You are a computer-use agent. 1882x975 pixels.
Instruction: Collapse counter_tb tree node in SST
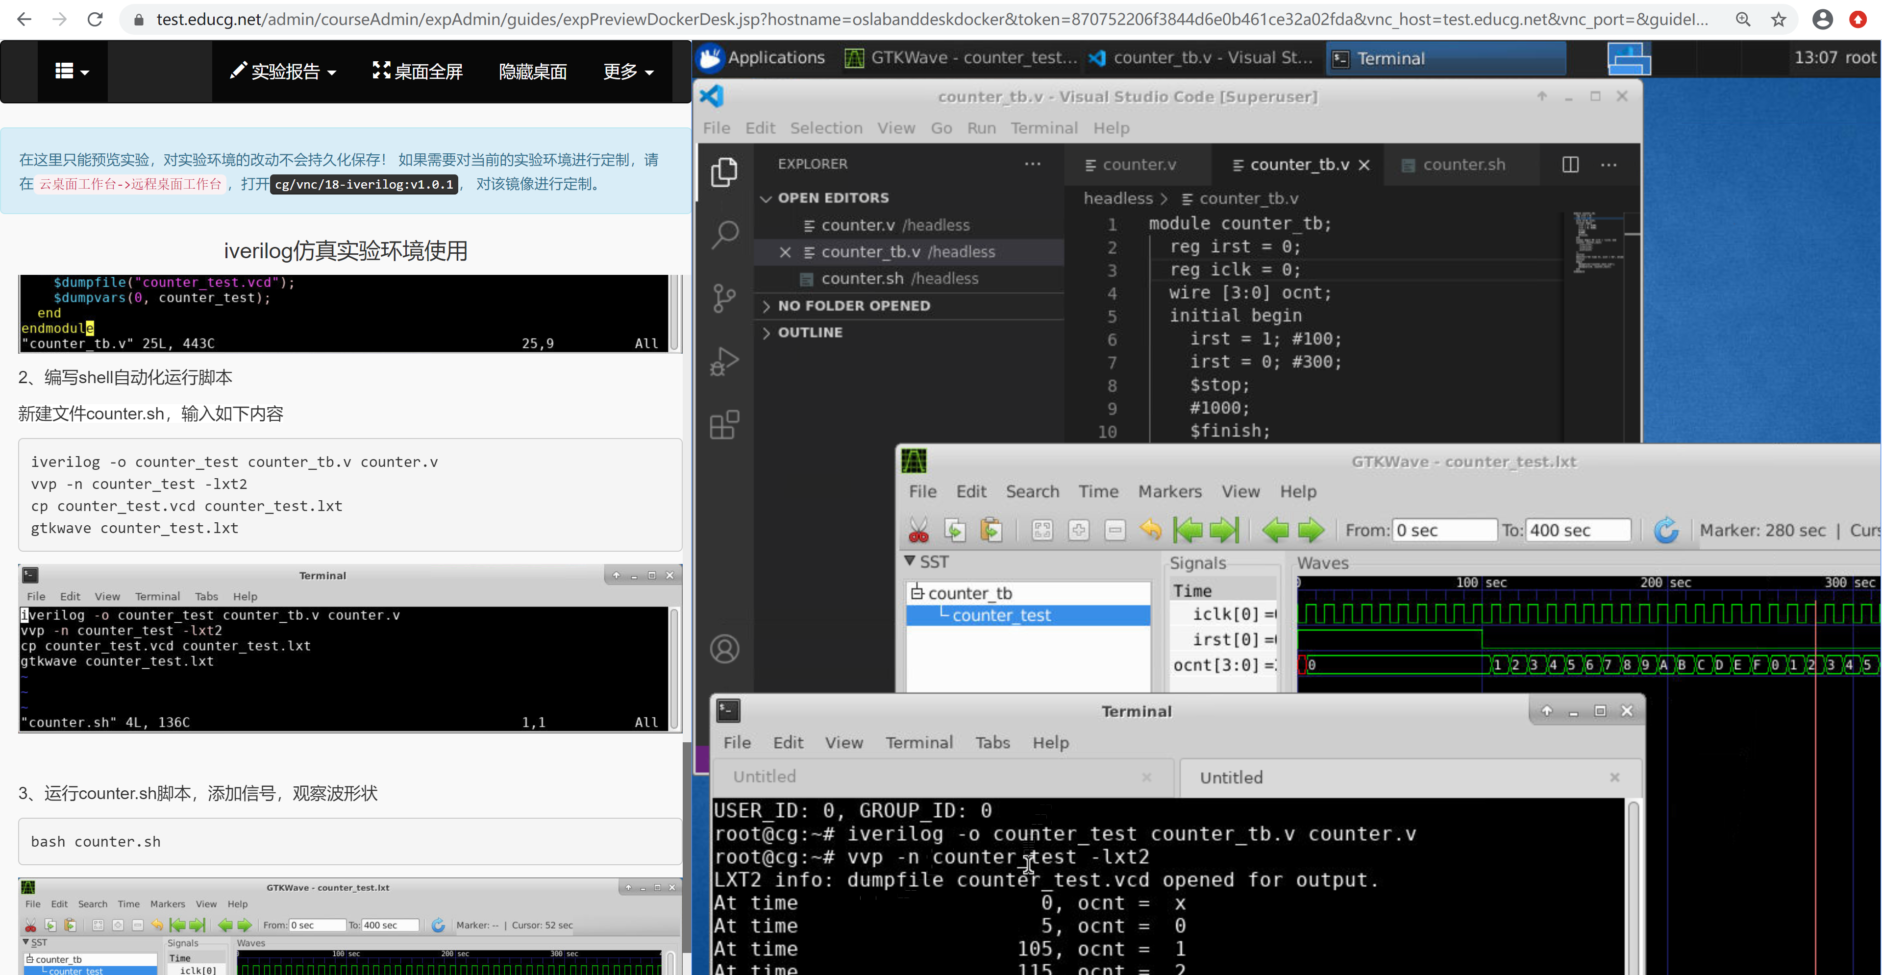tap(917, 592)
